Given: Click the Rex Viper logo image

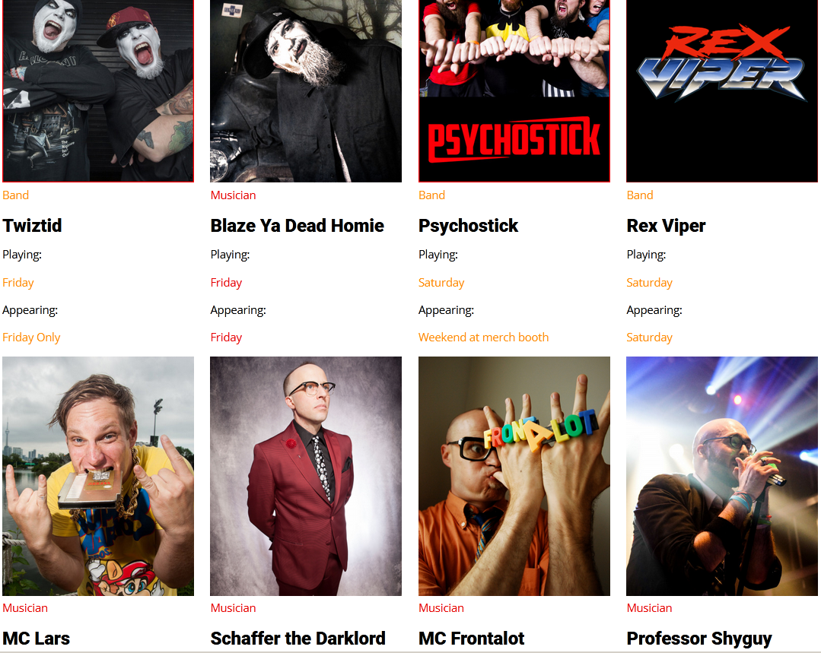Looking at the screenshot, I should click(722, 91).
